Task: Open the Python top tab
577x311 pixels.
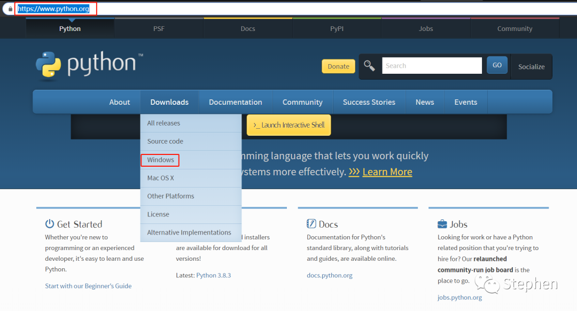Action: (x=70, y=28)
